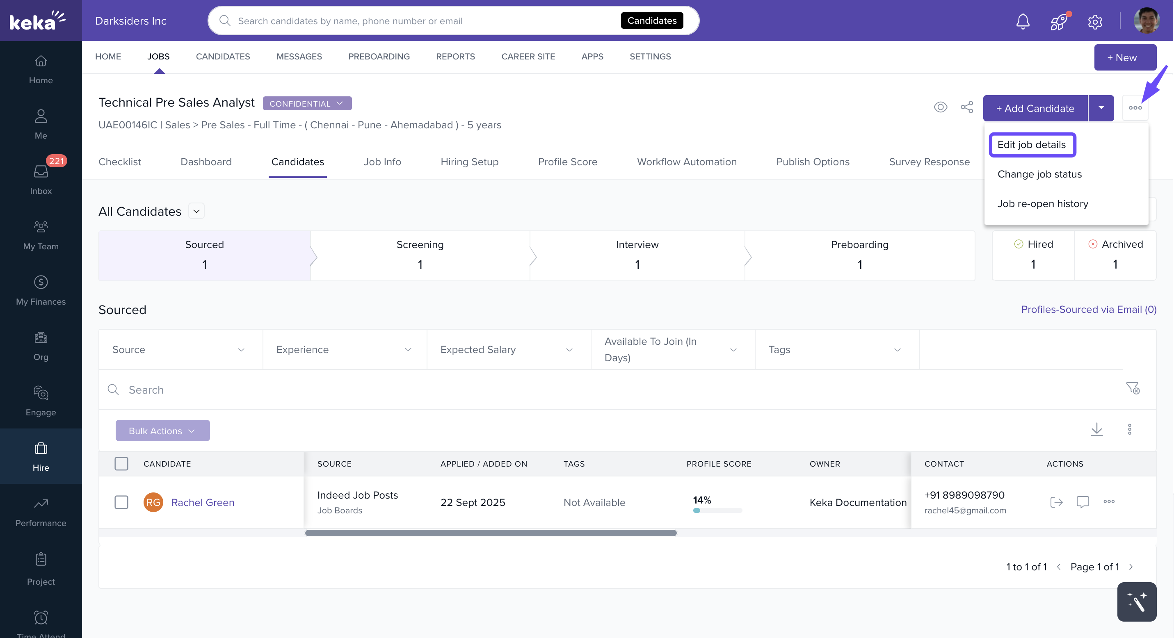The height and width of the screenshot is (638, 1174).
Task: Expand the Bulk Actions dropdown
Action: [162, 431]
